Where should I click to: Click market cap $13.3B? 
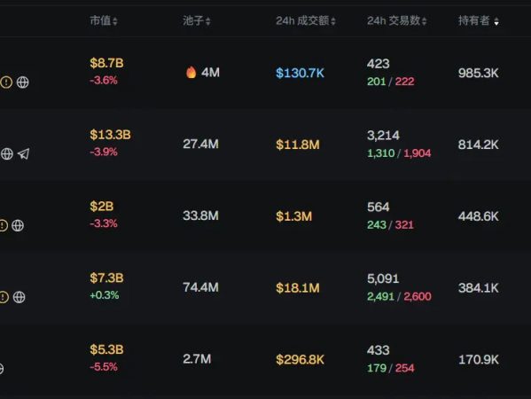pos(111,135)
